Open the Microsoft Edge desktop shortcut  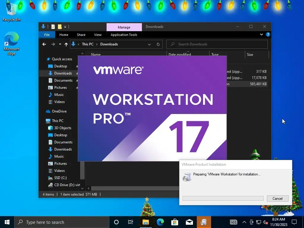[x=12, y=43]
